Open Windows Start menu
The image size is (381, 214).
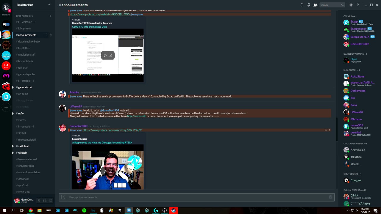(x=4, y=210)
